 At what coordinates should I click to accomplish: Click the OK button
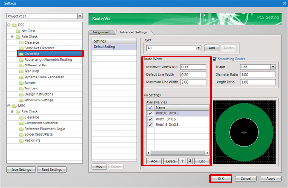(221, 178)
